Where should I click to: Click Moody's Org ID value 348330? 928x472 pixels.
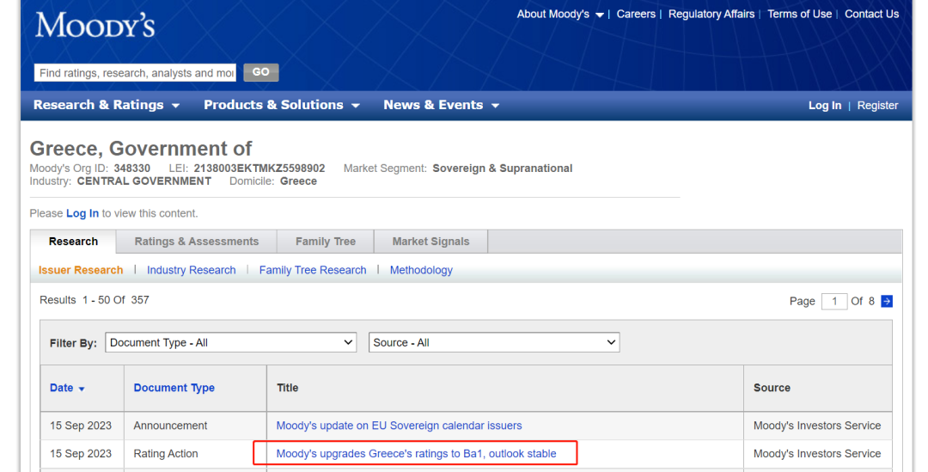click(132, 169)
